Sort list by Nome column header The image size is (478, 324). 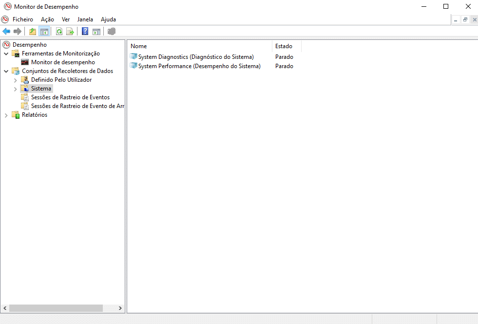(199, 46)
